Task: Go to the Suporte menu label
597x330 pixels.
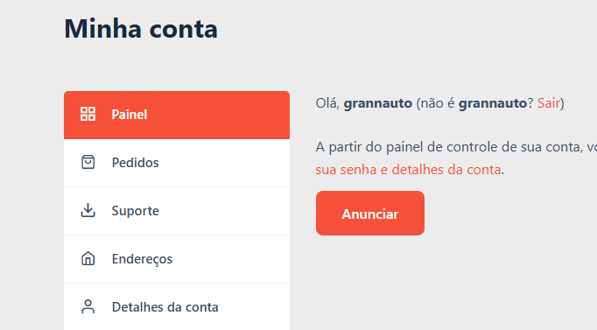Action: tap(135, 211)
